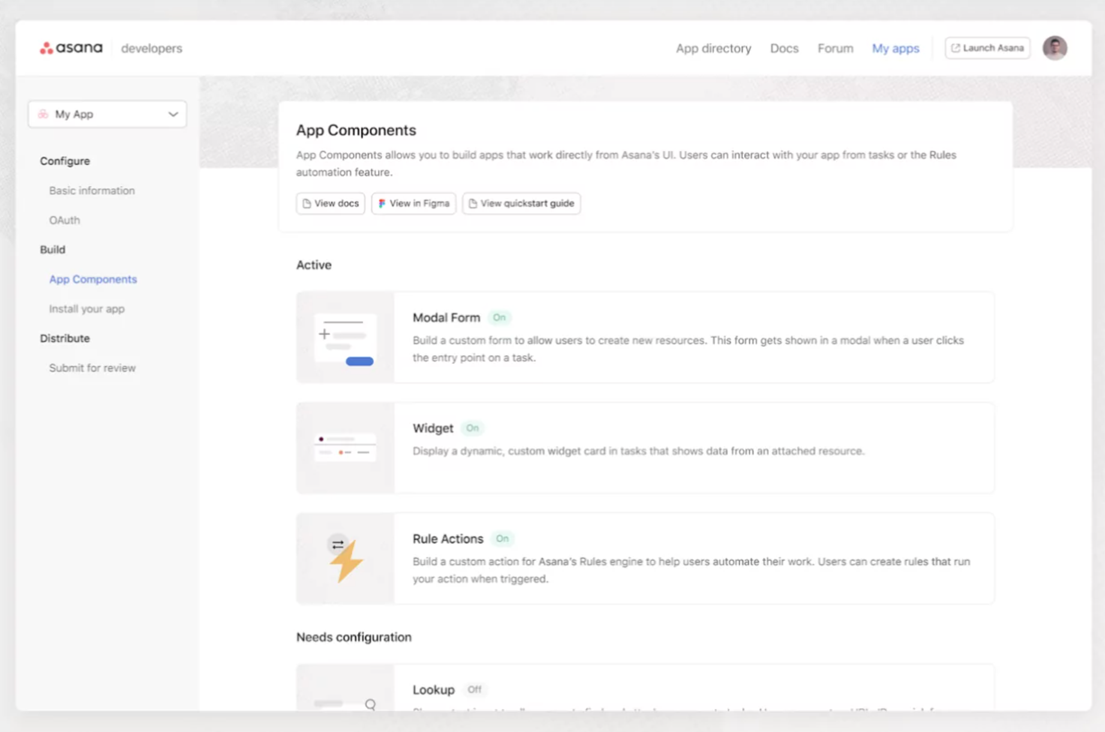Click the Lookup component title
Screen dimensions: 1105x732
pyautogui.click(x=433, y=689)
